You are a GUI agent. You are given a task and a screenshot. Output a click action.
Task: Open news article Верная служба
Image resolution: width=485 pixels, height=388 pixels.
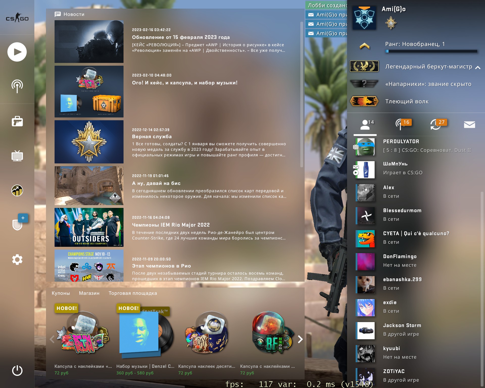point(152,137)
